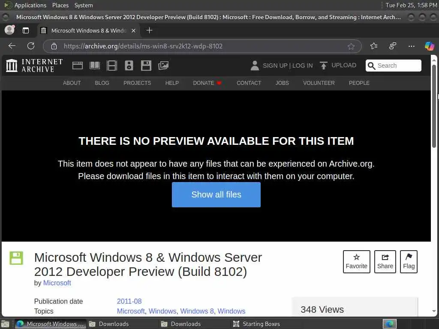Image resolution: width=439 pixels, height=329 pixels.
Task: Open a new tab with the plus icon
Action: (x=150, y=30)
